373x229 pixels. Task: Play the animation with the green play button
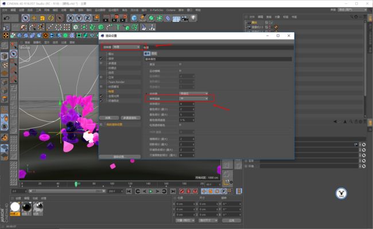(x=151, y=191)
